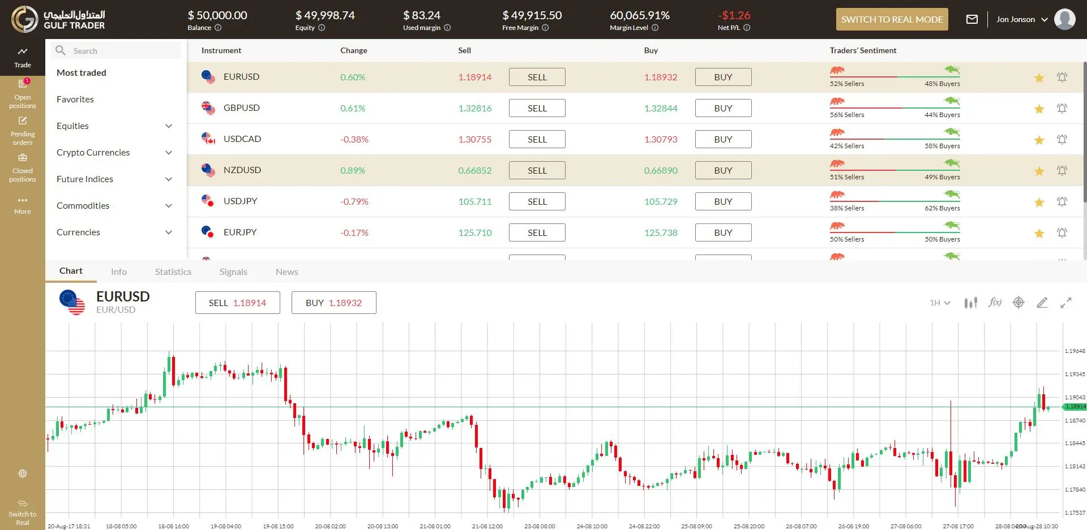
Task: Open Jon Jonson account dropdown
Action: click(1022, 19)
